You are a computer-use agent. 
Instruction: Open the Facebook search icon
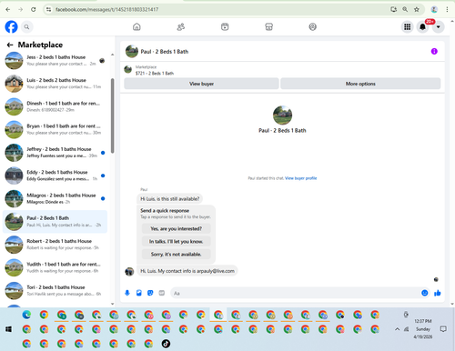click(x=26, y=27)
